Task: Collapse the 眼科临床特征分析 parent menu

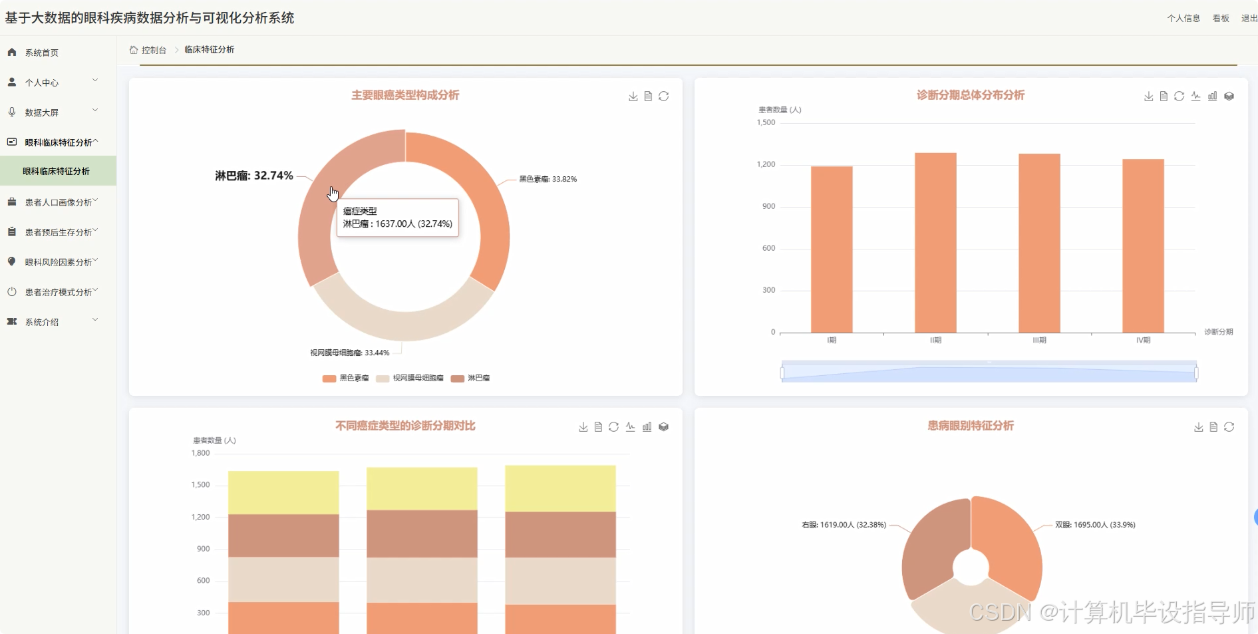Action: pos(58,142)
